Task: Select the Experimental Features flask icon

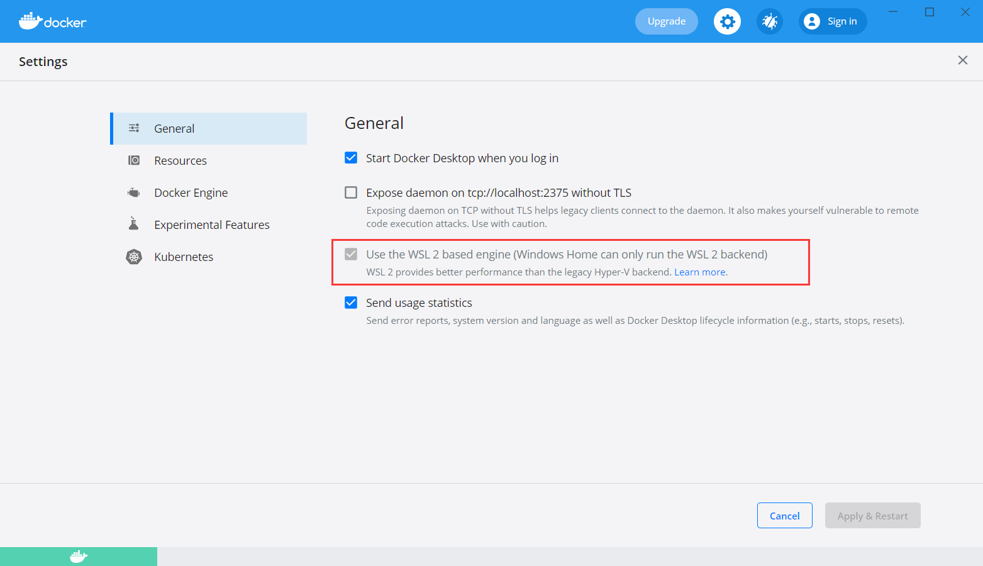Action: [134, 224]
